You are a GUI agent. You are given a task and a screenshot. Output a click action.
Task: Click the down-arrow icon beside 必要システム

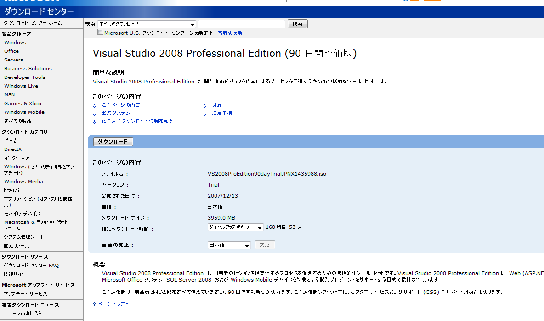(94, 113)
